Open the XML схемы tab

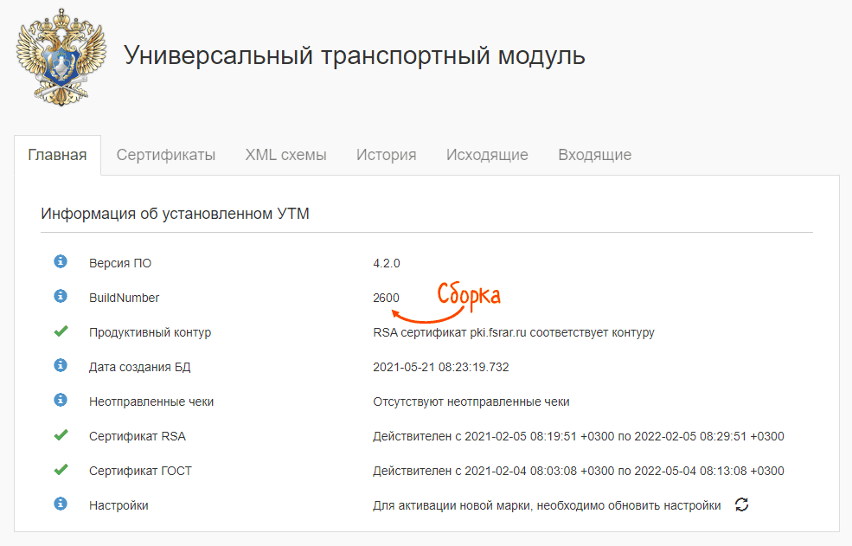[285, 155]
